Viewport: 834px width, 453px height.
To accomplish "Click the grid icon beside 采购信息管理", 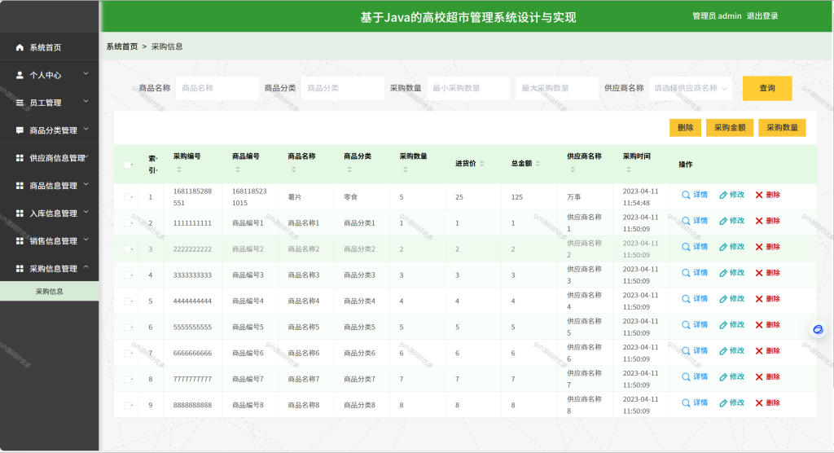I will coord(20,269).
